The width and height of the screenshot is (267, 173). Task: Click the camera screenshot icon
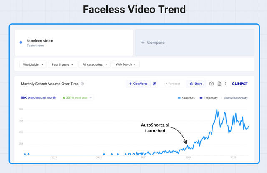pos(212,84)
